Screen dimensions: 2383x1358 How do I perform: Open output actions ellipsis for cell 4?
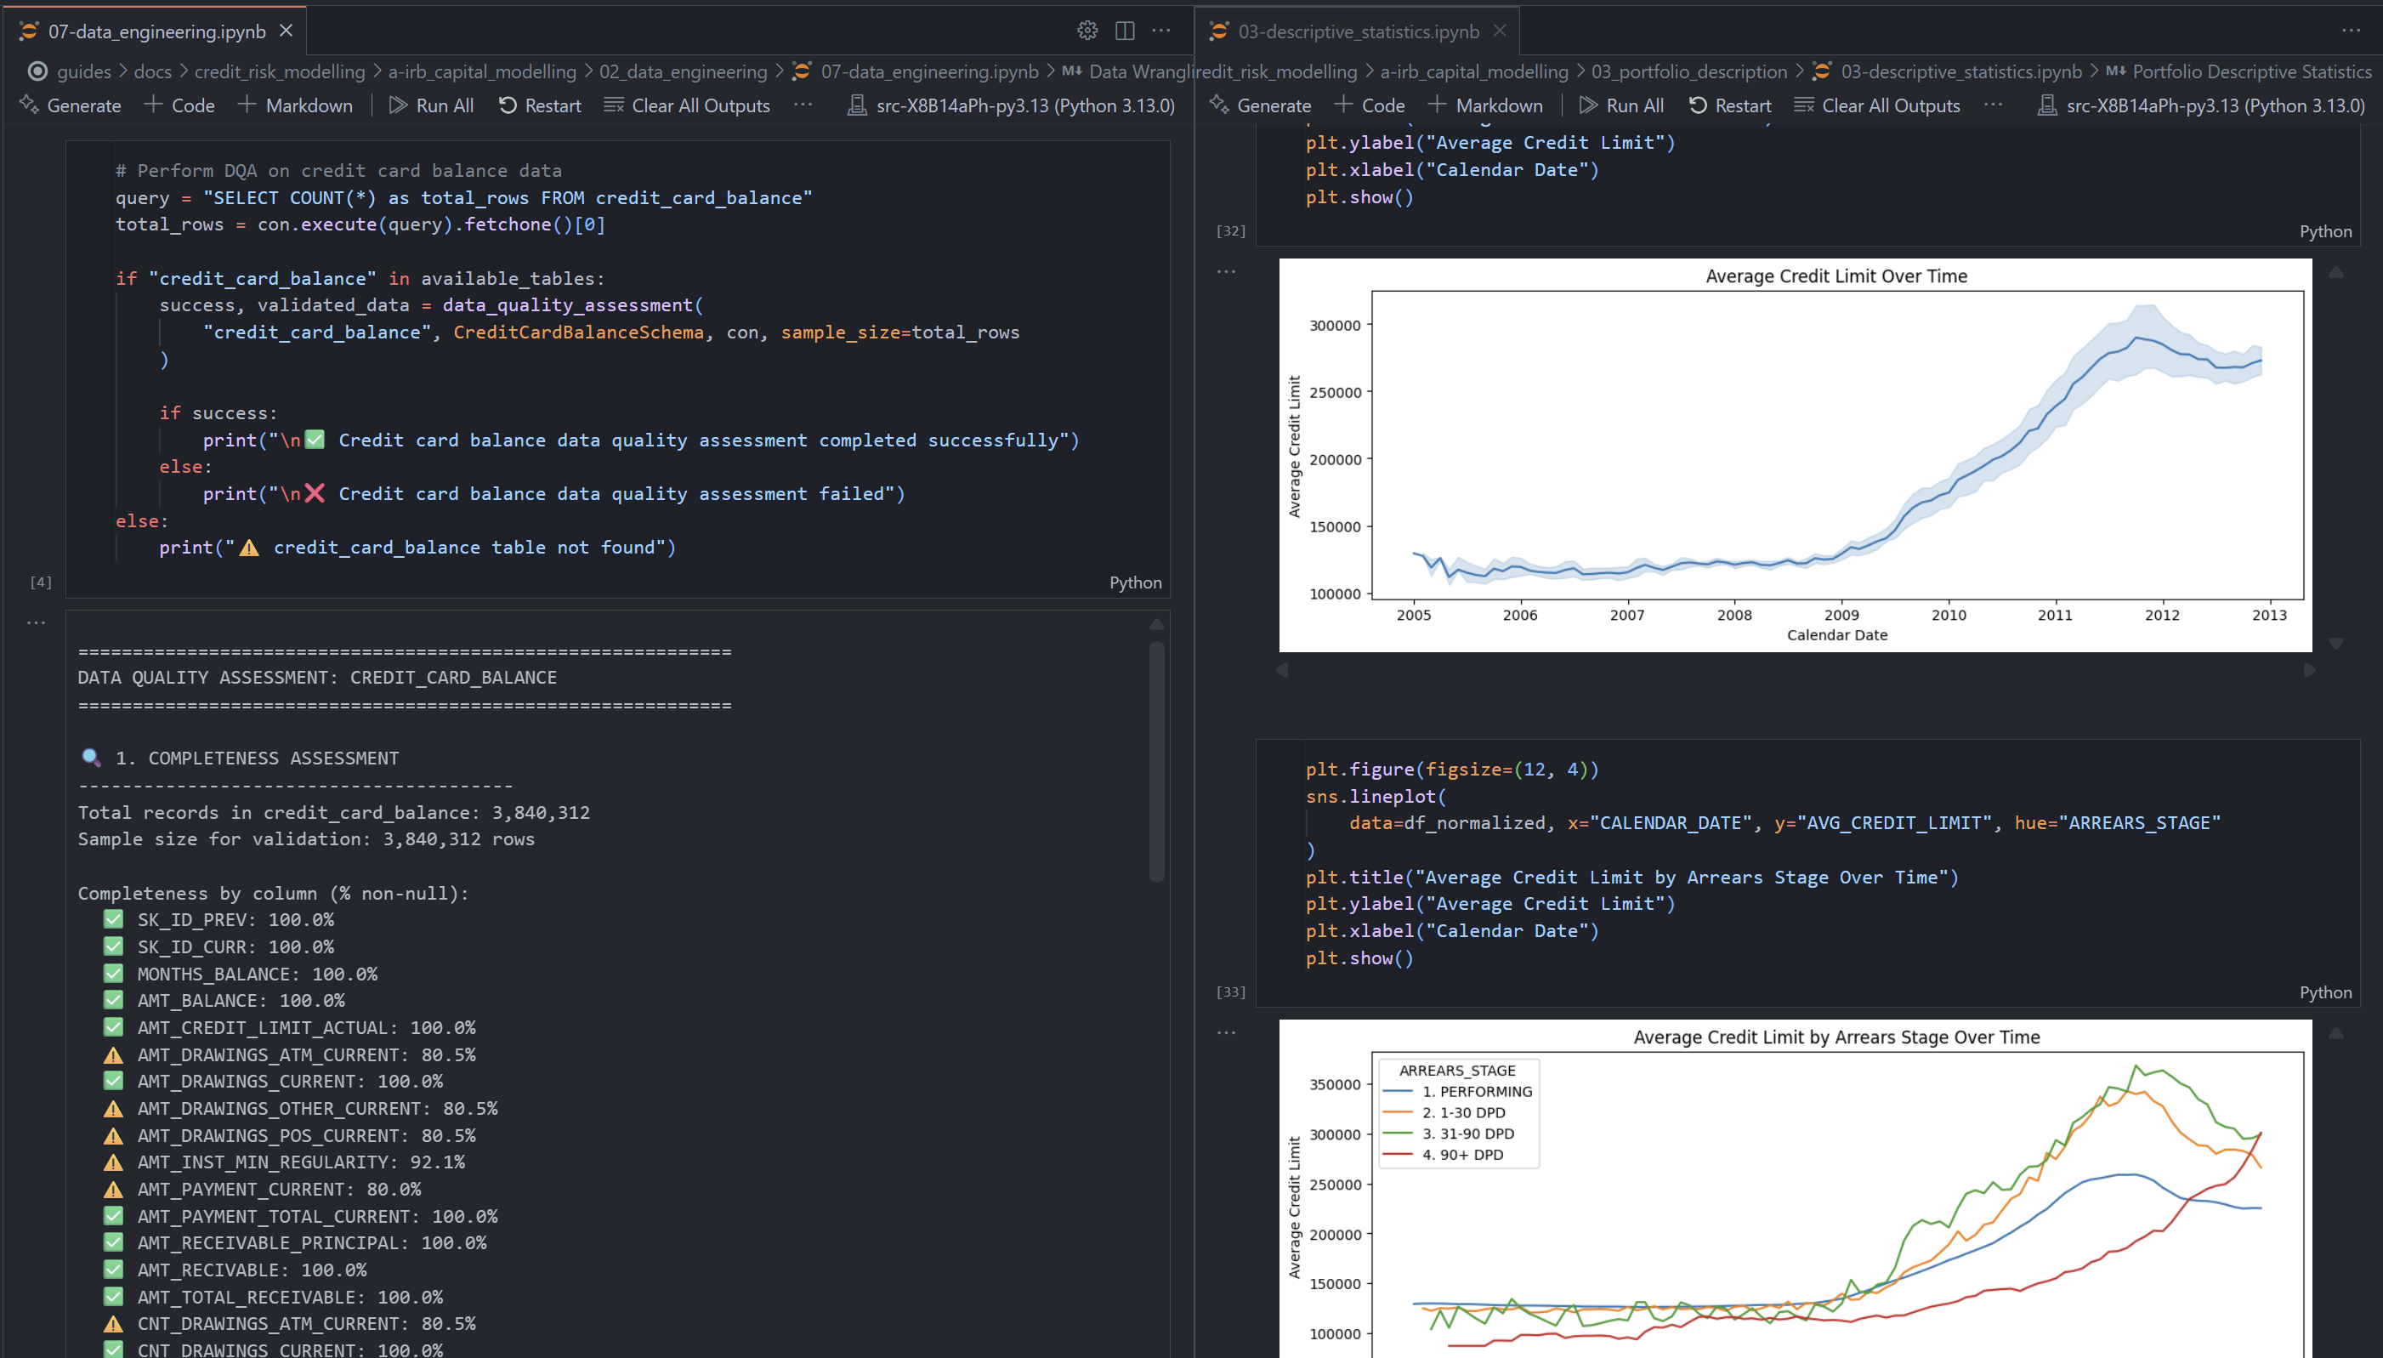coord(37,622)
